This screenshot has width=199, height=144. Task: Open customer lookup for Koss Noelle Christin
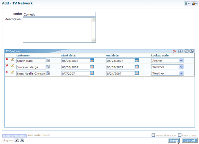[x=48, y=73]
